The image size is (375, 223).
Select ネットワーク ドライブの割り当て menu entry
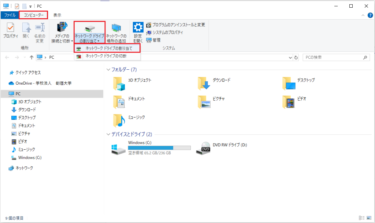click(x=107, y=49)
